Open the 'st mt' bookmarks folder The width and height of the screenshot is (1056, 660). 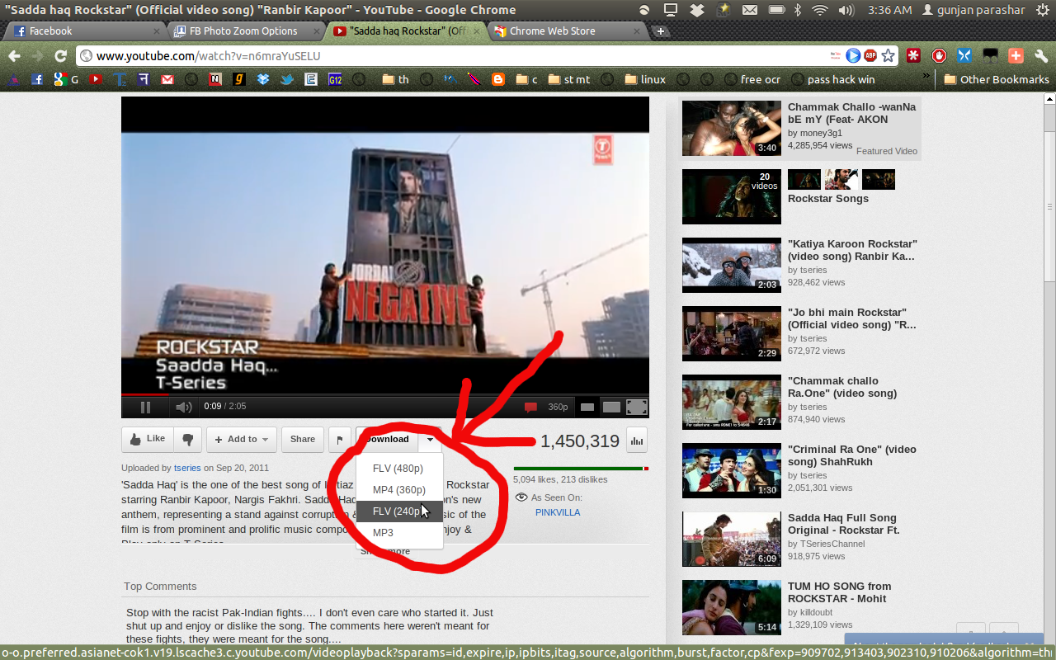pos(568,80)
